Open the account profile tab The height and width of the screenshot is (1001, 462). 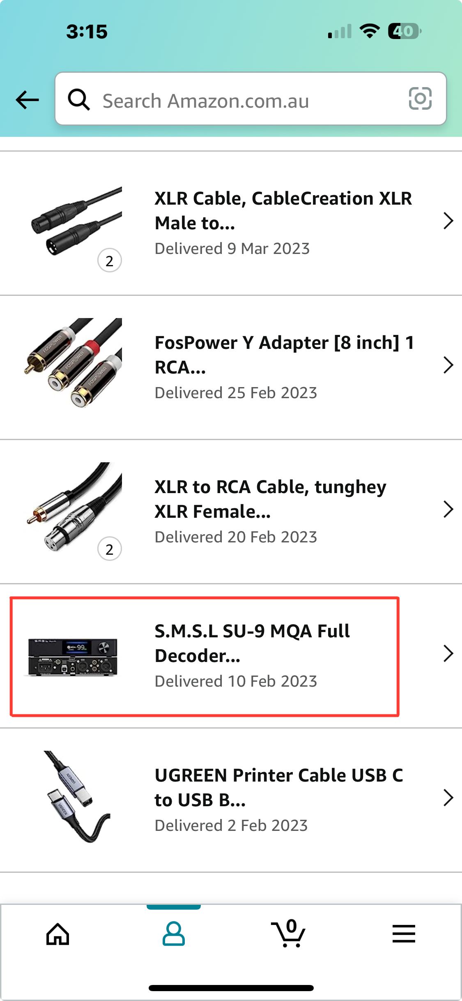[174, 934]
